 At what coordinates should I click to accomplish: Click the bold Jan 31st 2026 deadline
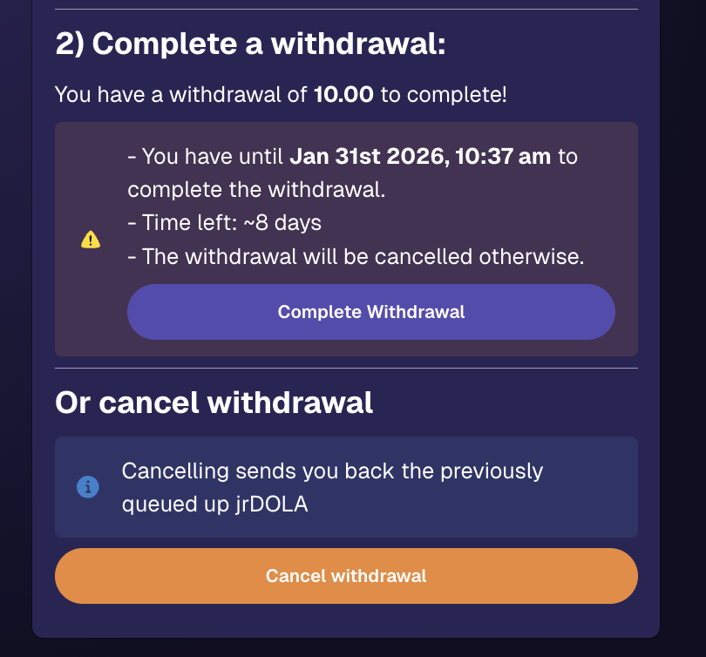coord(420,157)
